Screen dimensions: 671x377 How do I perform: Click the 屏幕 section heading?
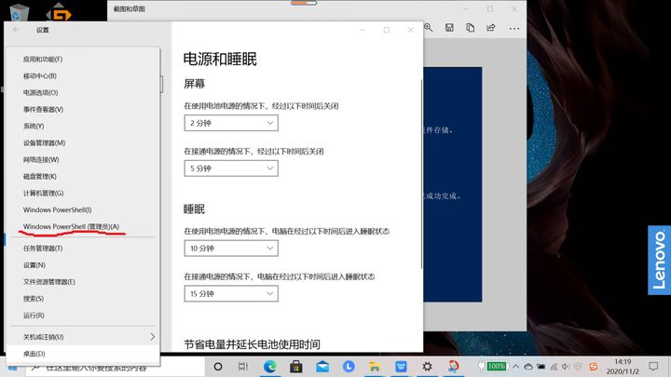point(194,84)
